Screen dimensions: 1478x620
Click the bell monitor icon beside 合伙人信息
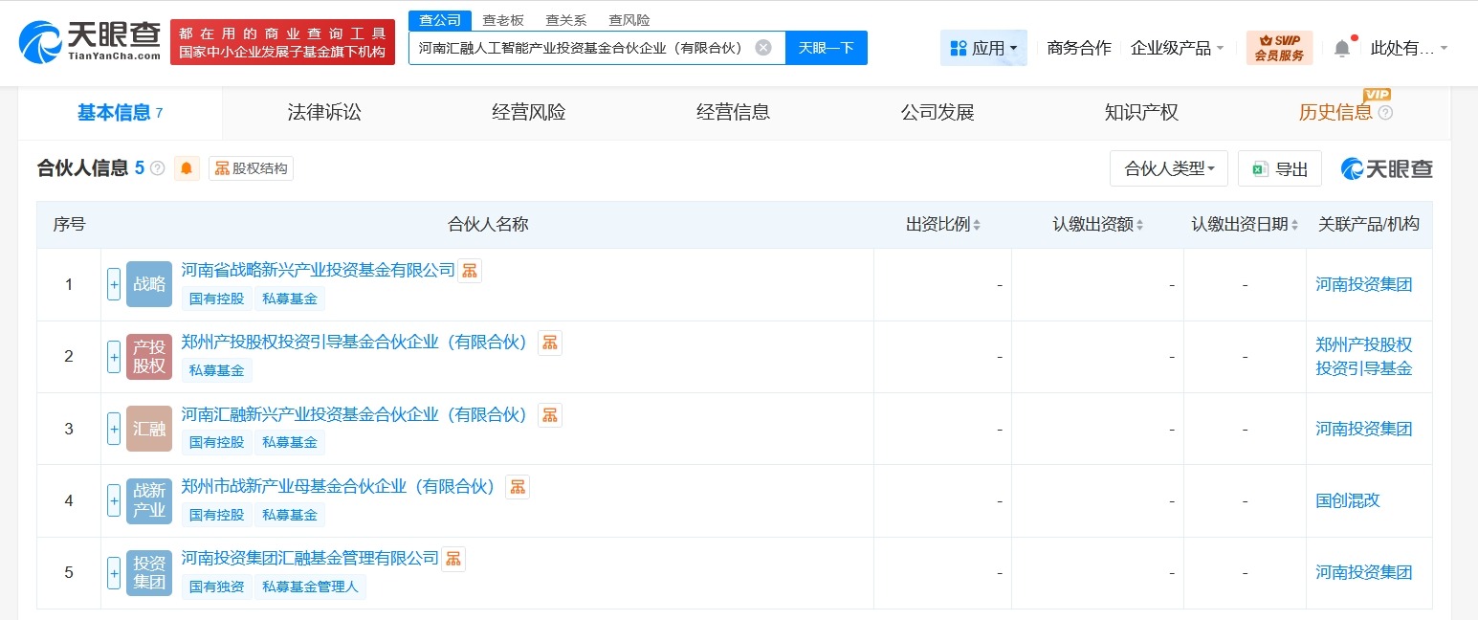187,168
